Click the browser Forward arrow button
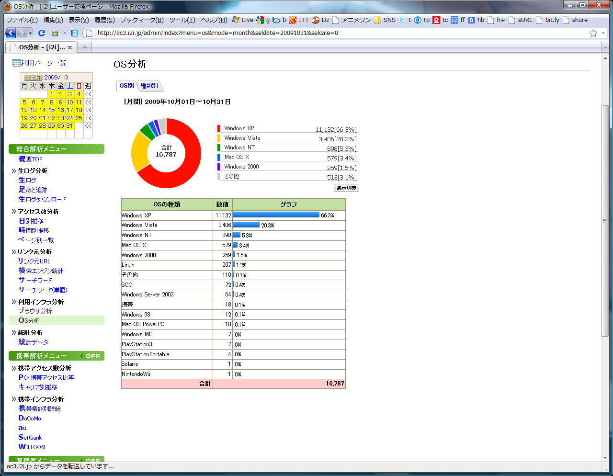The height and width of the screenshot is (476, 613). pos(22,33)
